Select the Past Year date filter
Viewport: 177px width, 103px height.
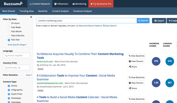(9, 40)
